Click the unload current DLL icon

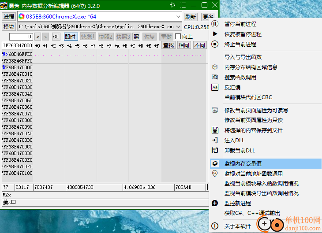tap(215, 150)
